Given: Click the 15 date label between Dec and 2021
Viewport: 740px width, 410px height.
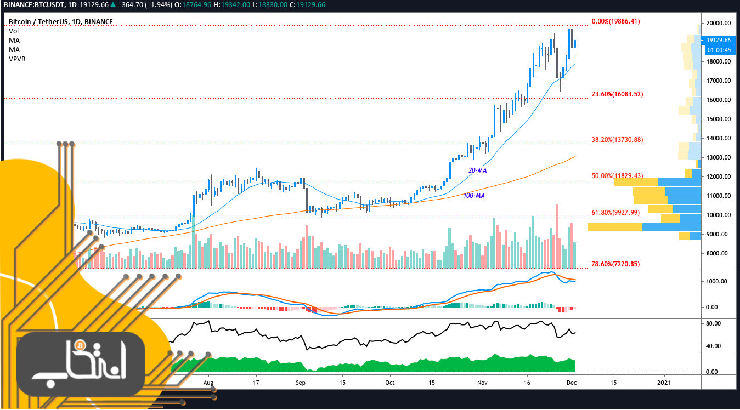Looking at the screenshot, I should tap(613, 382).
